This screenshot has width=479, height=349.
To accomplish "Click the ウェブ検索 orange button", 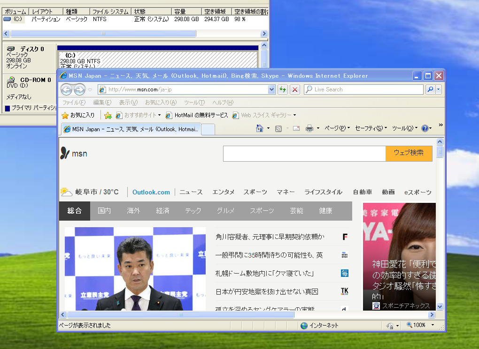I will [x=409, y=153].
